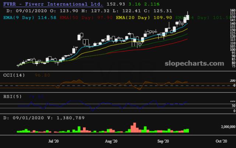Click the 2,000,000 volume axis label
236x148 pixels.
(x=228, y=127)
